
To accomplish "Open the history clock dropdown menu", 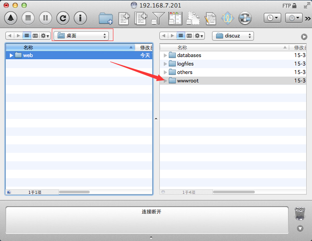I will pos(272,18).
